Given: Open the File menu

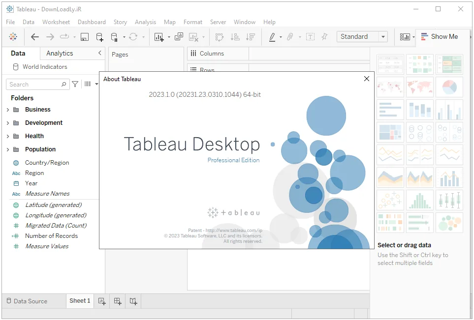Looking at the screenshot, I should (x=10, y=22).
